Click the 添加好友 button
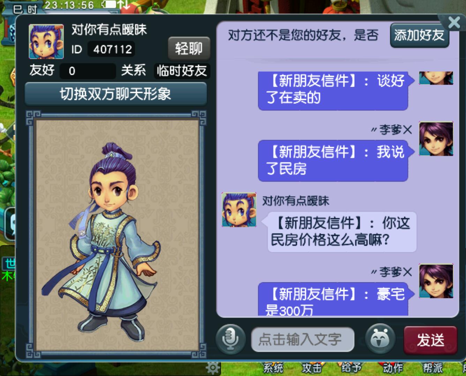The width and height of the screenshot is (466, 376). pos(419,35)
